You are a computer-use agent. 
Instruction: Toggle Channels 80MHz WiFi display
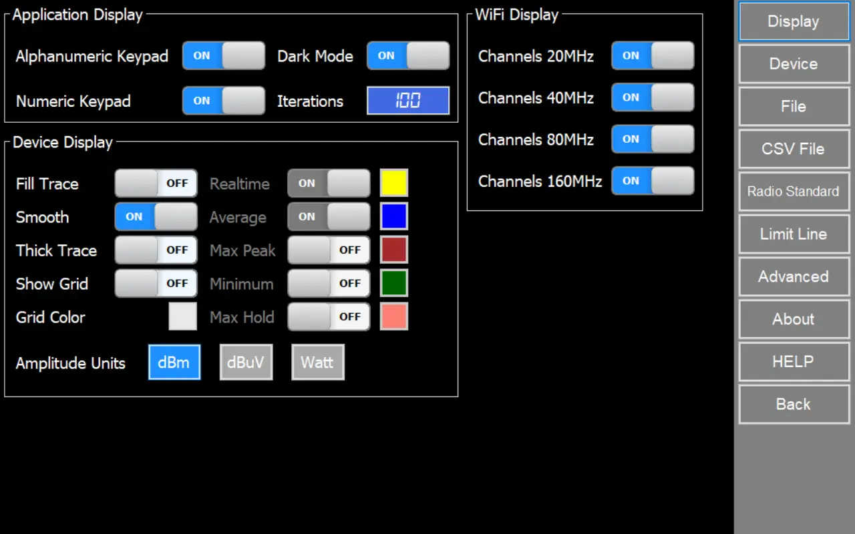[x=653, y=140]
